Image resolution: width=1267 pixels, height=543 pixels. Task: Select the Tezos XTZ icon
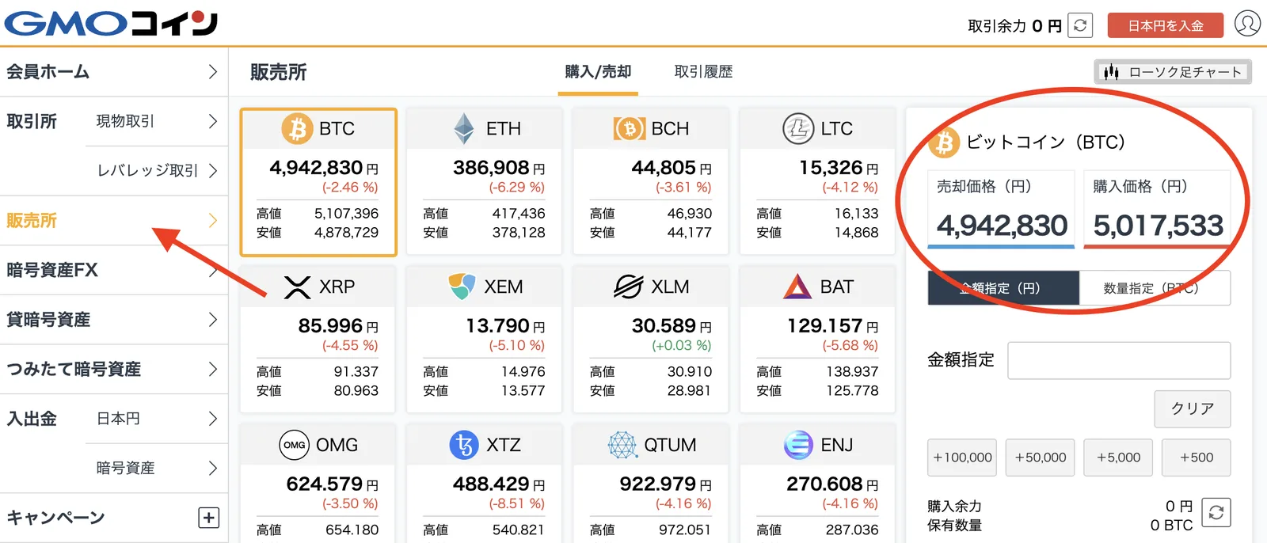click(x=464, y=445)
